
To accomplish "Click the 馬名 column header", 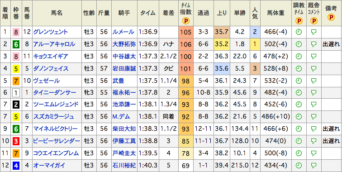I will [57, 13].
